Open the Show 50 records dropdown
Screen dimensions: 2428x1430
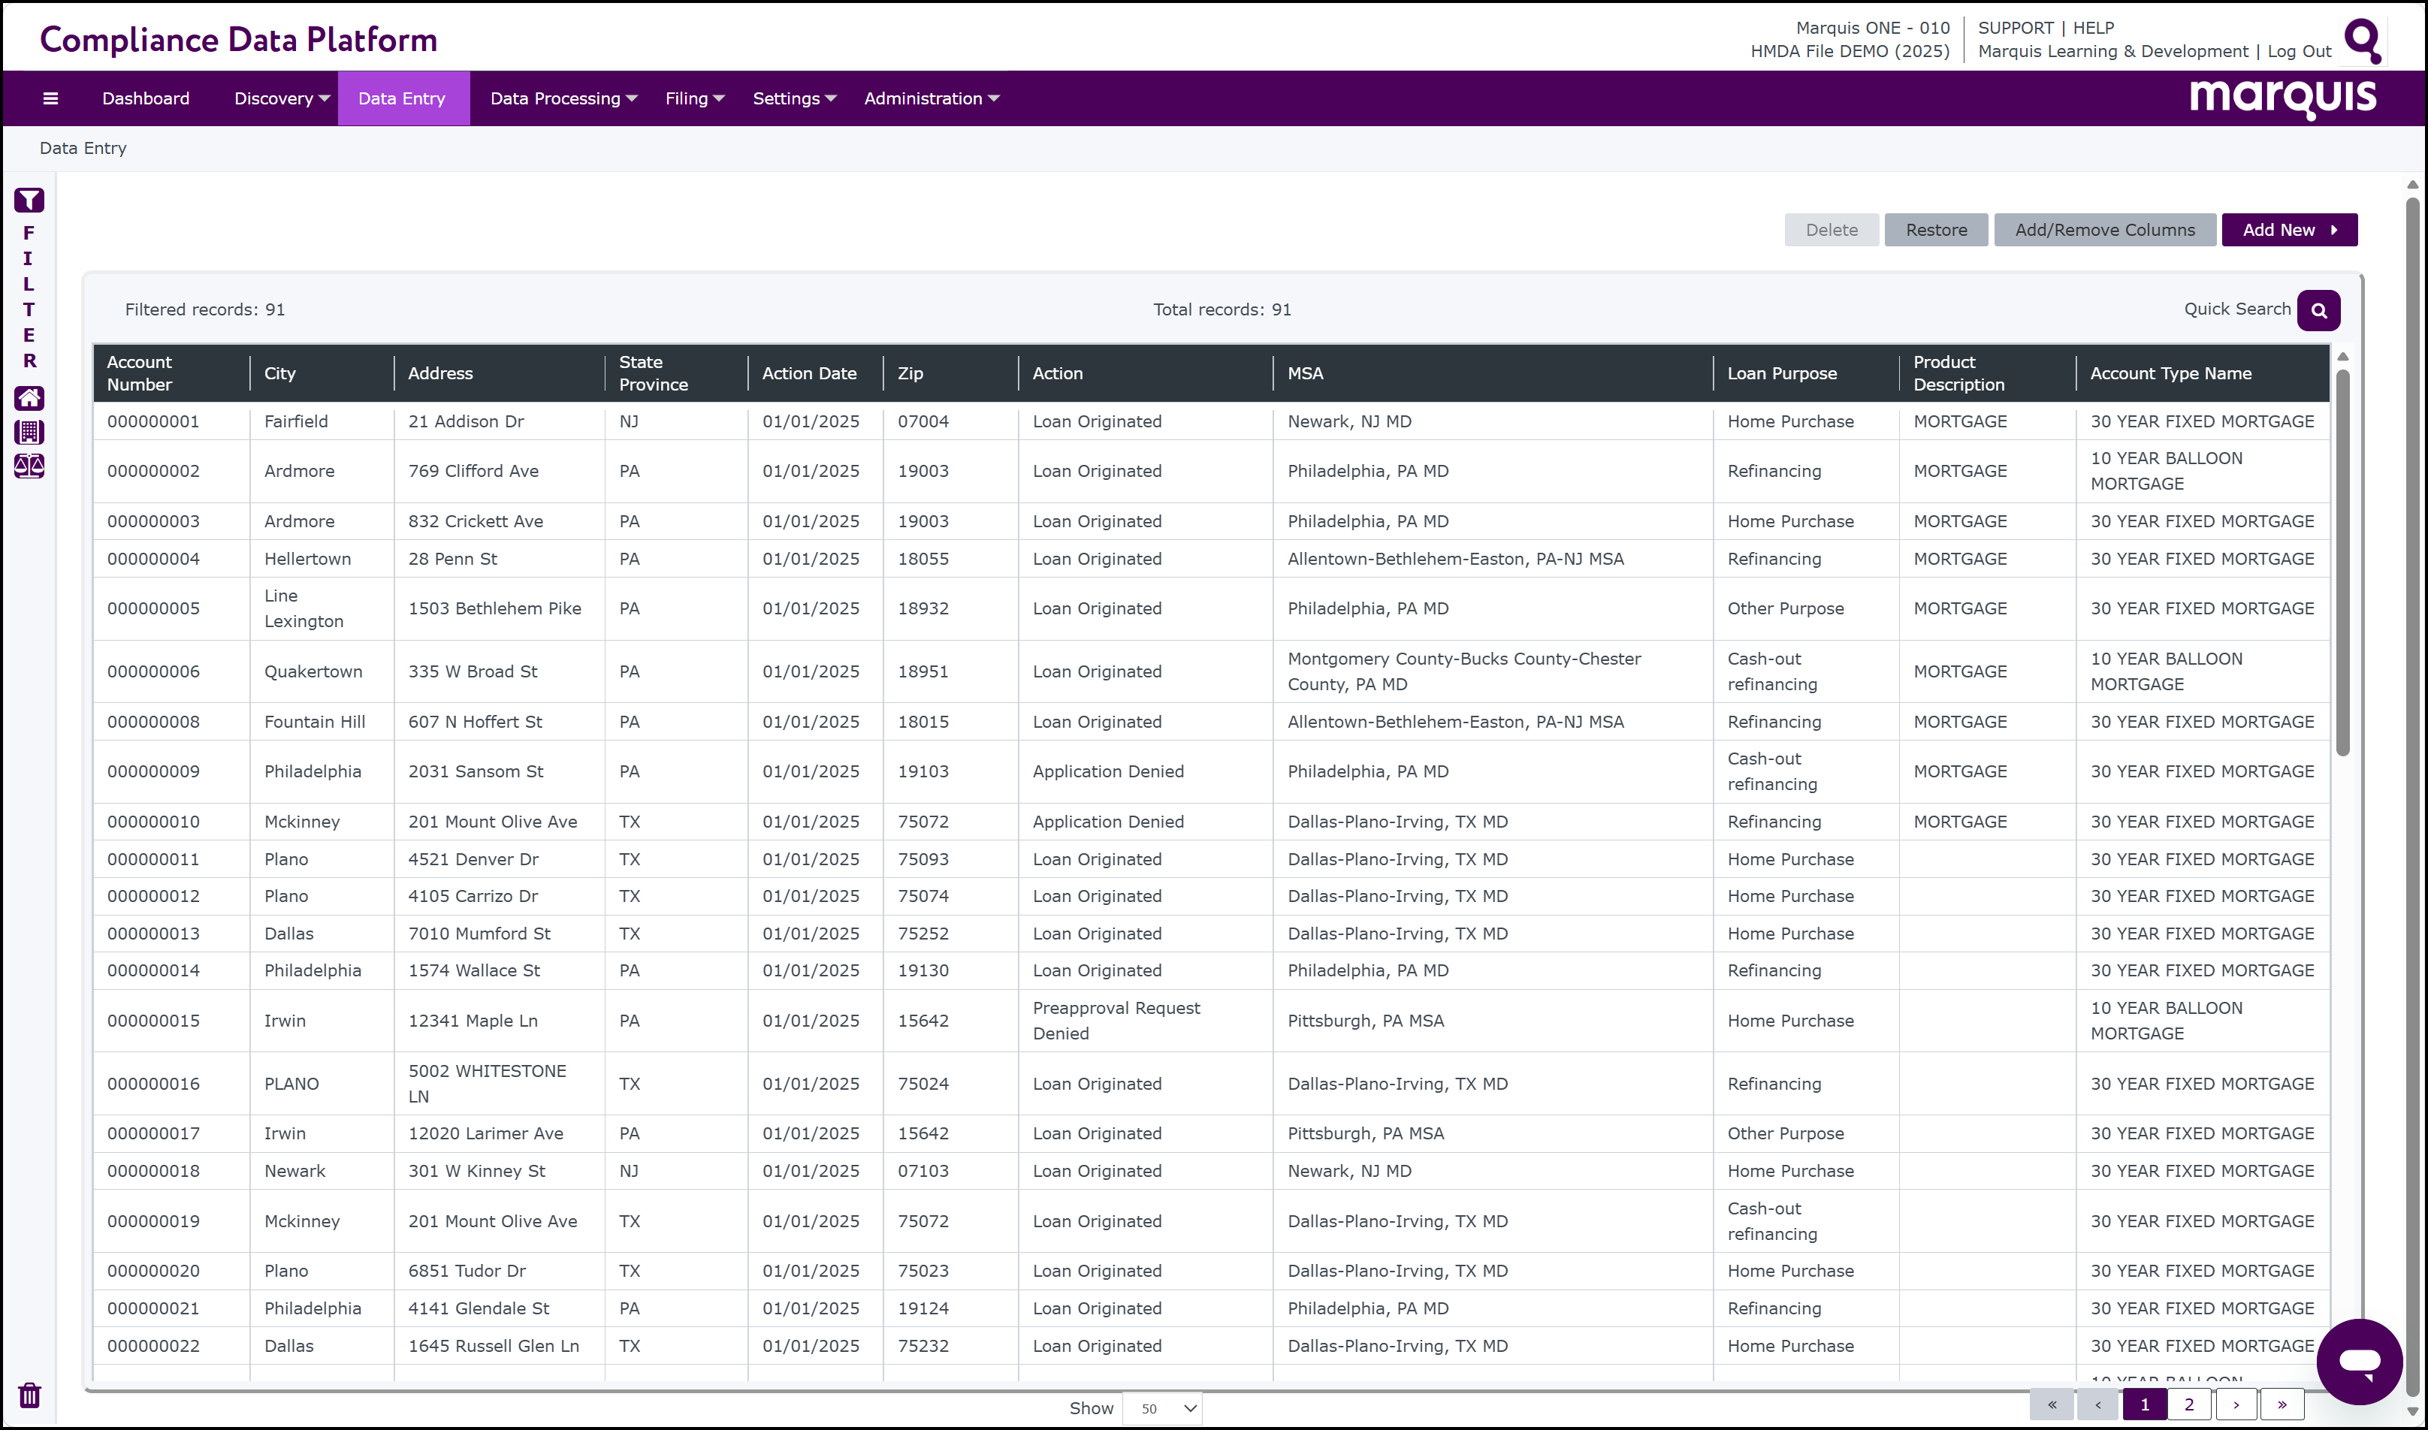point(1162,1407)
